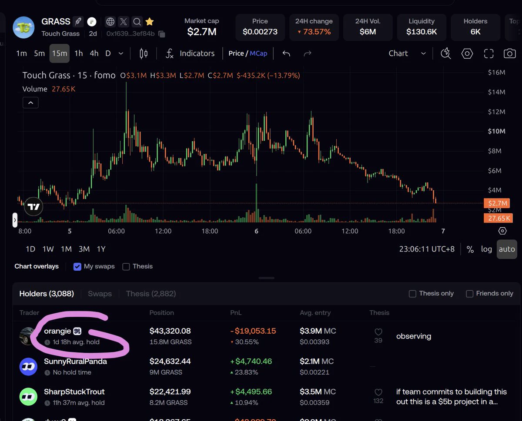Open orangie's trader profile
The image size is (522, 421).
pos(57,331)
